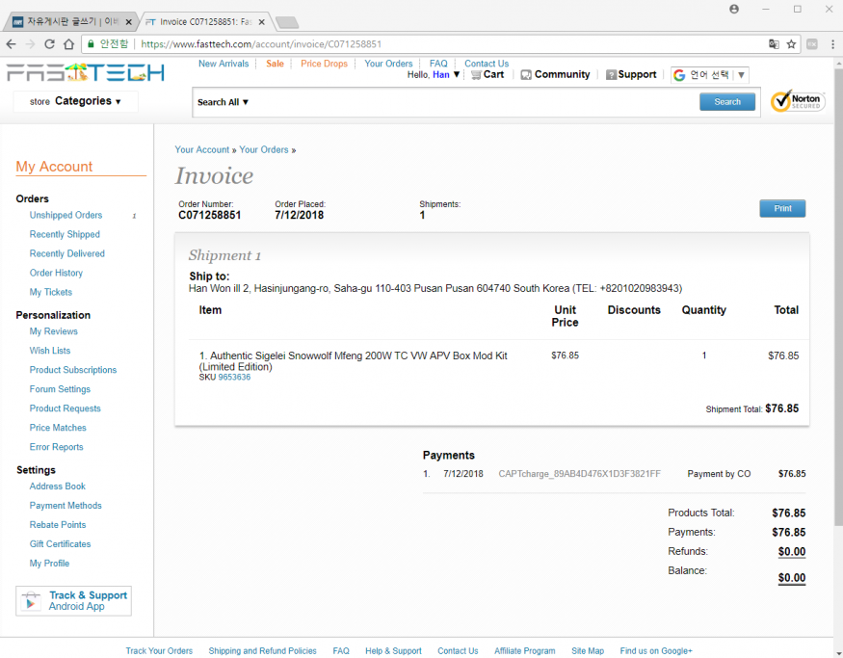Expand the store Categories dropdown
843x658 pixels.
coord(76,101)
